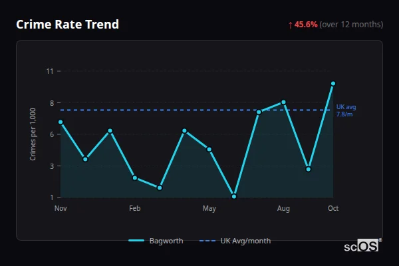Select the April data point
This screenshot has height=266, width=399.
pos(184,131)
